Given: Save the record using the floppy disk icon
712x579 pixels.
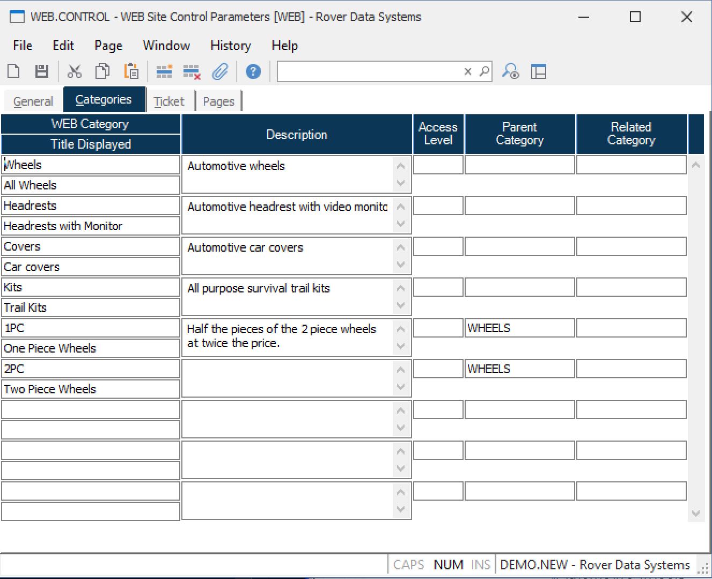Looking at the screenshot, I should pyautogui.click(x=42, y=71).
